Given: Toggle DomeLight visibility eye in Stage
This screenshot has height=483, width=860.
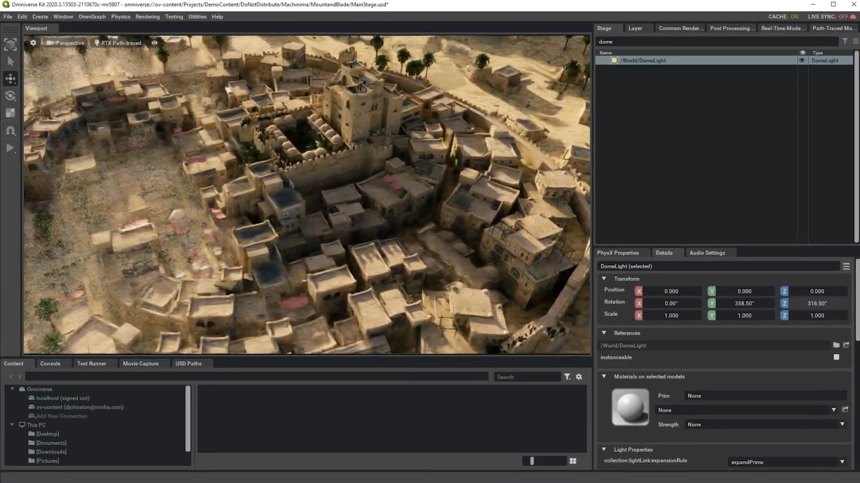Looking at the screenshot, I should pos(802,60).
